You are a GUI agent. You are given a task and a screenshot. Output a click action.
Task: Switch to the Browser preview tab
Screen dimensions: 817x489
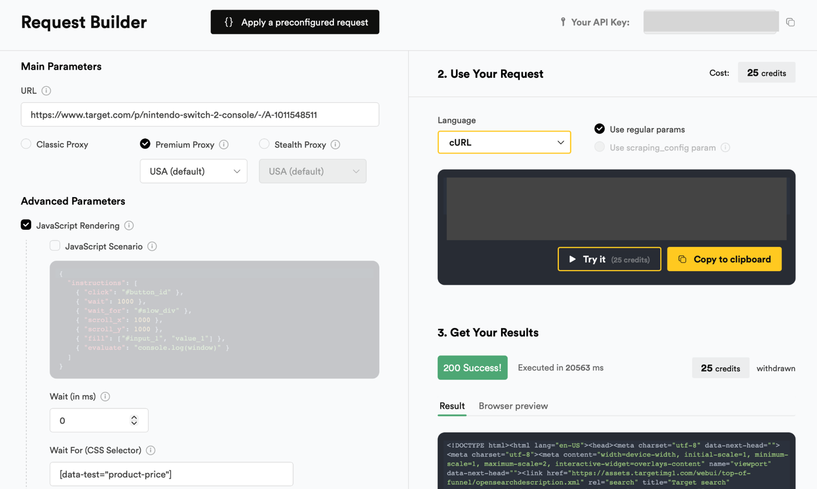(x=513, y=406)
